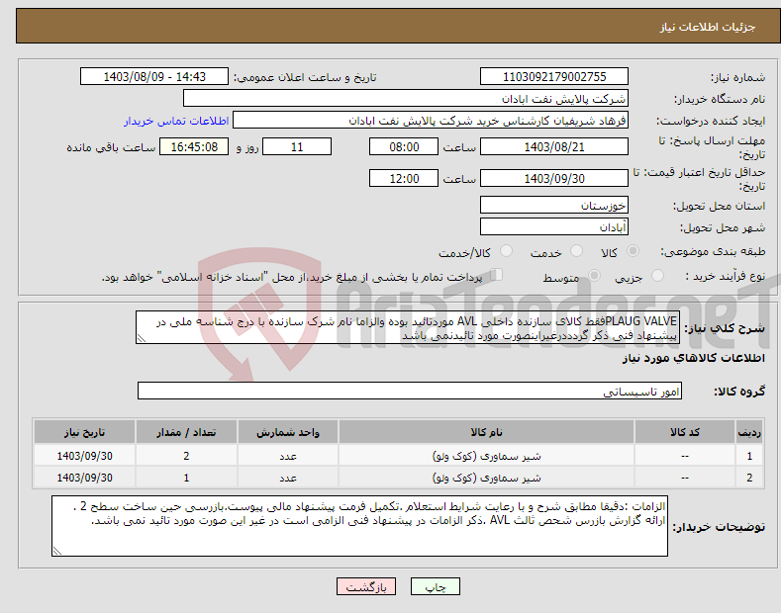781x613 pixels.
Task: Click the requester field فرهاد شریفیان
Action: pos(431,121)
